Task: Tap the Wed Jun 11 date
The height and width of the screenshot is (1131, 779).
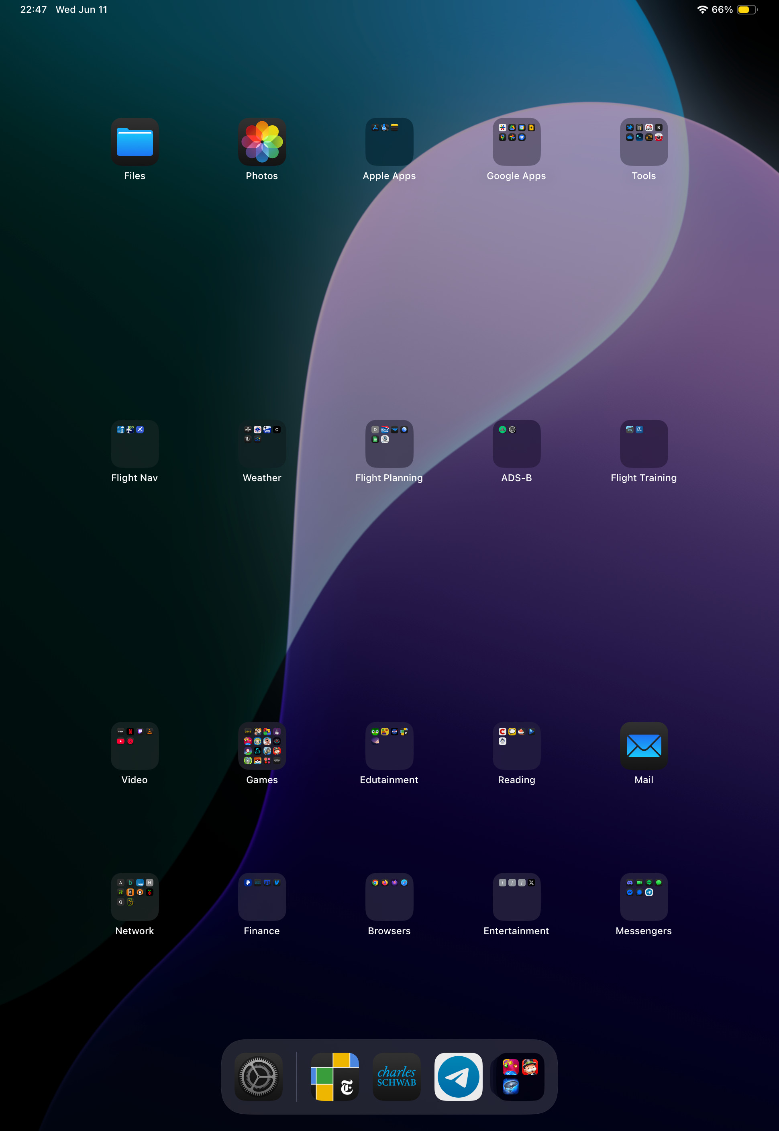Action: click(82, 9)
